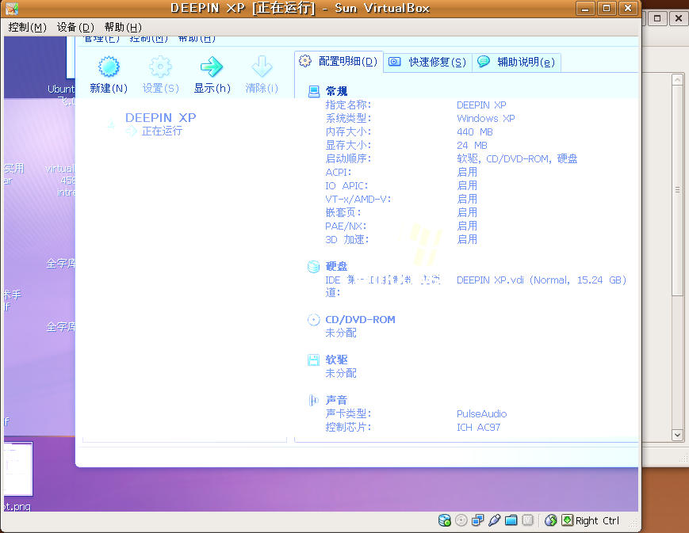Click the 启用 value beside ACPI
689x533 pixels.
pos(467,172)
